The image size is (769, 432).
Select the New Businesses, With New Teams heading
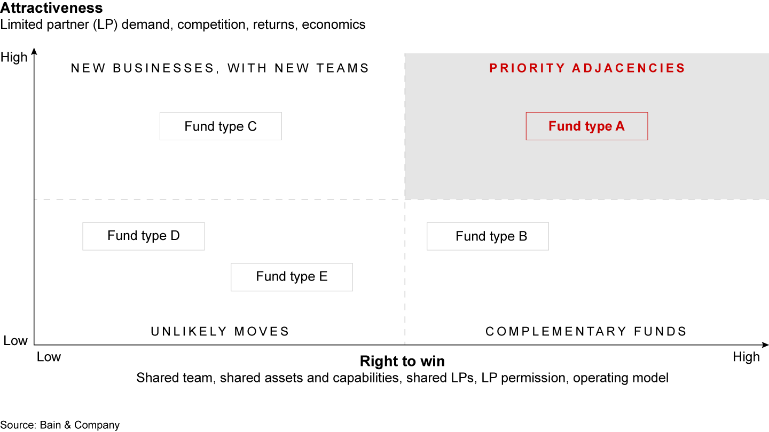click(220, 68)
